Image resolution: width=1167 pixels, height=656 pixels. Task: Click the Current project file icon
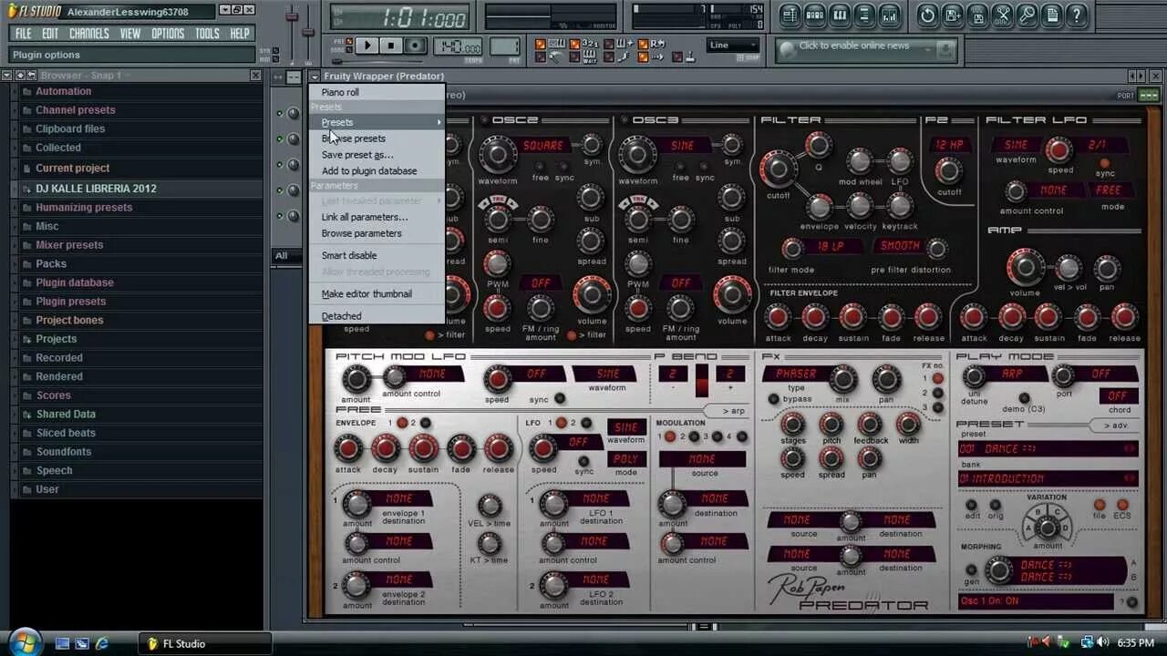[26, 169]
